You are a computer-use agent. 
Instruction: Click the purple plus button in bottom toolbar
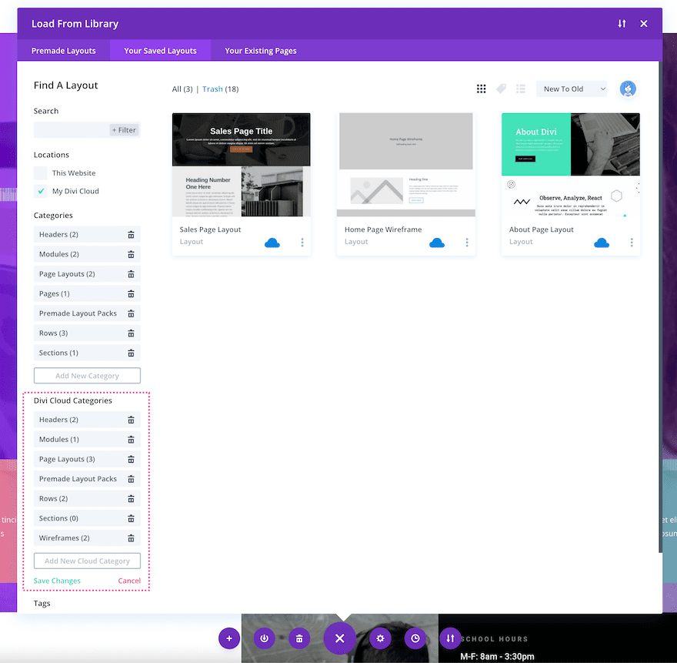pyautogui.click(x=228, y=638)
